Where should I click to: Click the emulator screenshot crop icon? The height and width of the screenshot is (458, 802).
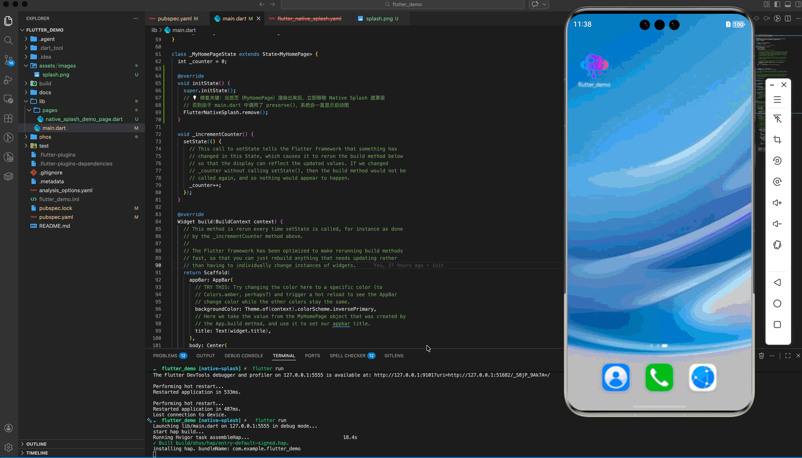777,140
